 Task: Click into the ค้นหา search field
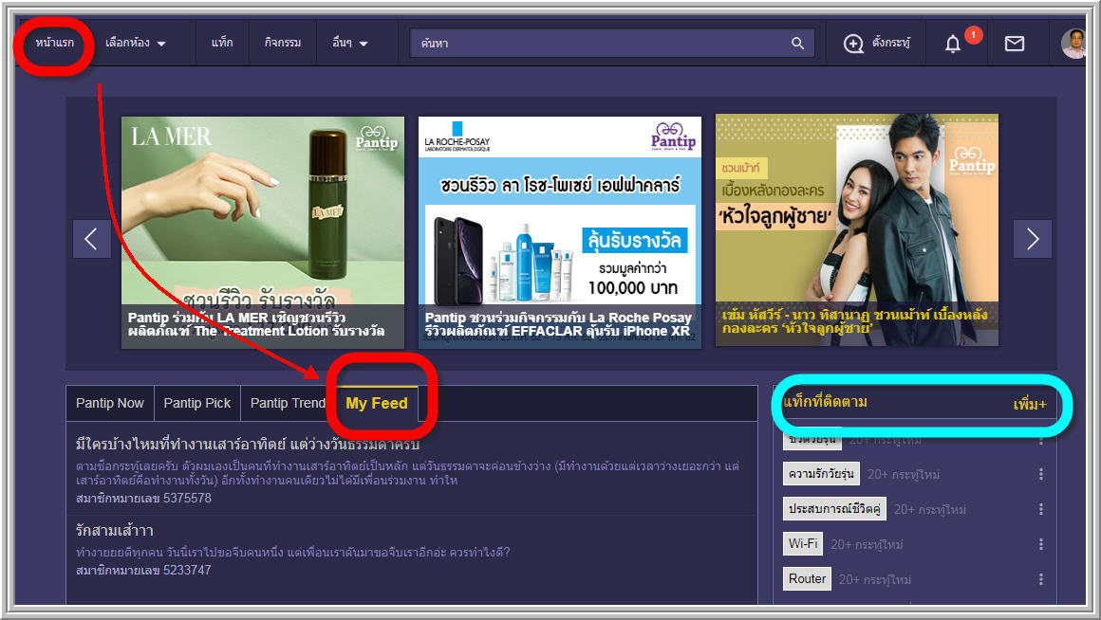click(x=611, y=43)
